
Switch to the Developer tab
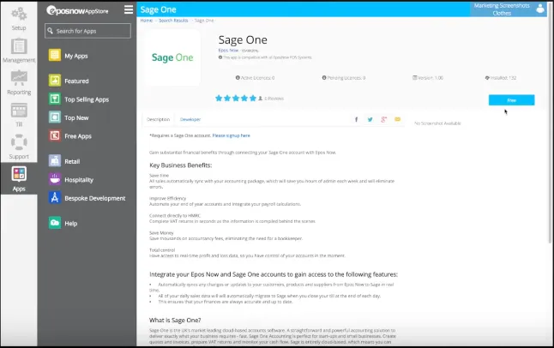pyautogui.click(x=190, y=119)
